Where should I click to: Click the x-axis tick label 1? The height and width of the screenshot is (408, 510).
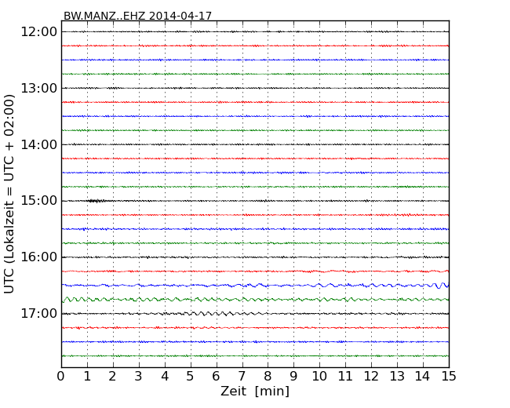click(87, 377)
